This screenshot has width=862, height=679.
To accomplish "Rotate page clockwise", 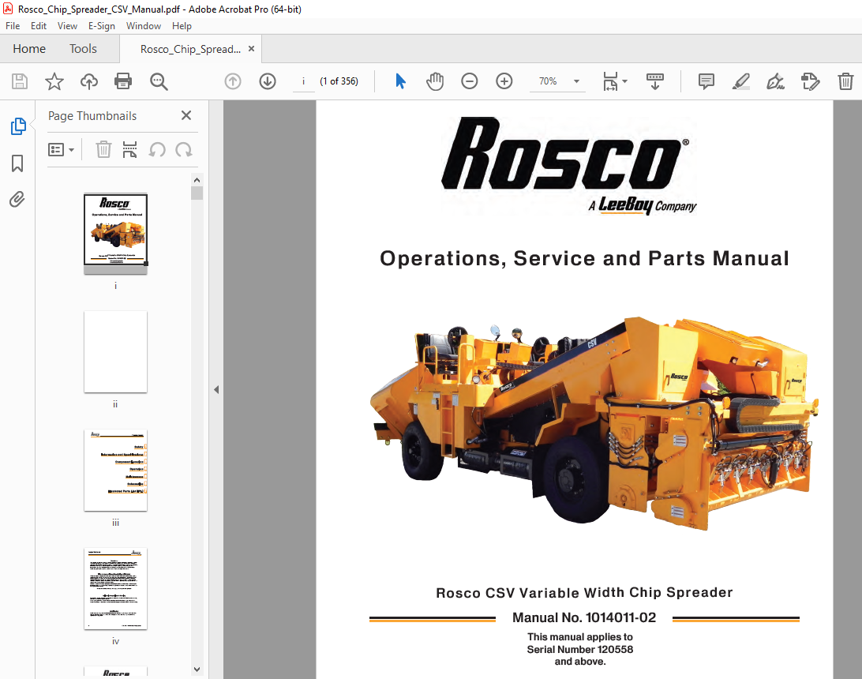I will (184, 149).
